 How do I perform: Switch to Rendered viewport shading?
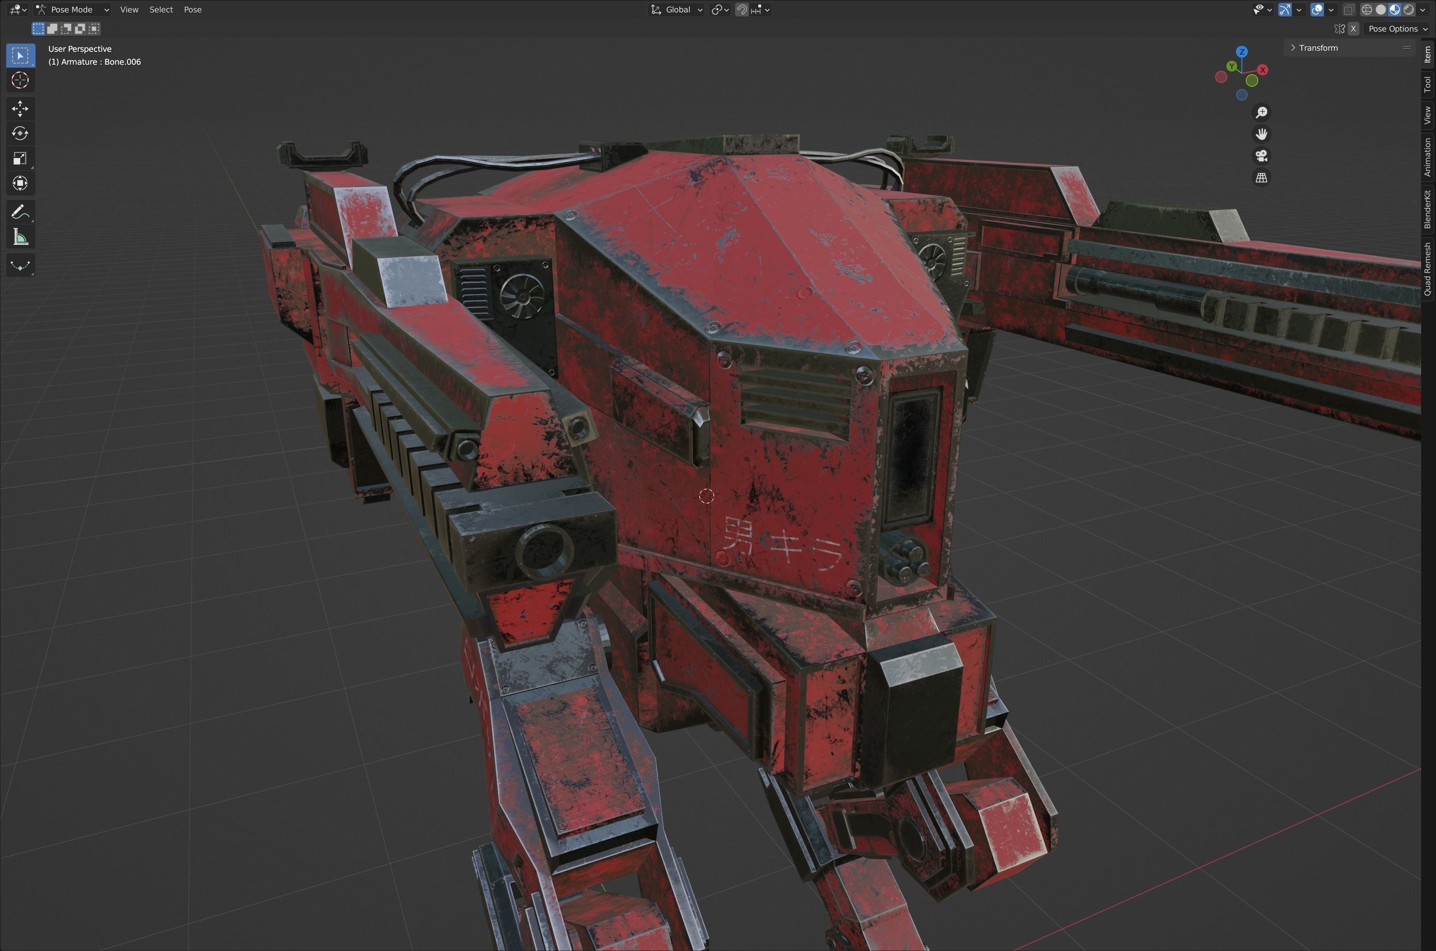click(1409, 10)
